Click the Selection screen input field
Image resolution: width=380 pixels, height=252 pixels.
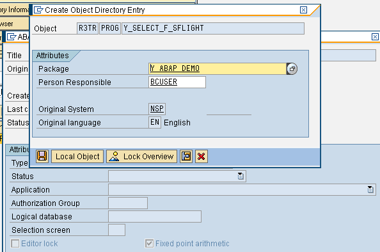(117, 230)
